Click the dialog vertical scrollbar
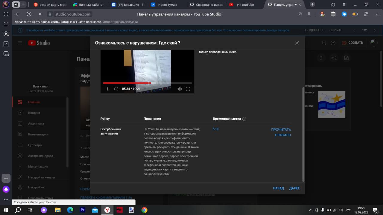383x215 pixels. click(x=303, y=134)
